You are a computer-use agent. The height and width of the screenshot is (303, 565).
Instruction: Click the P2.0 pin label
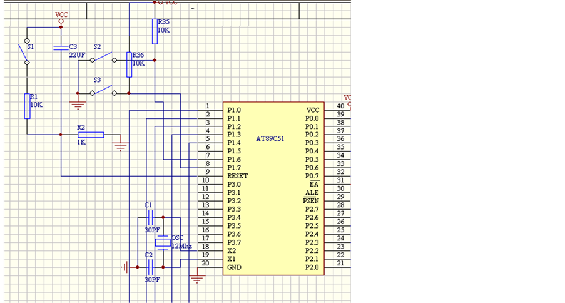click(312, 267)
